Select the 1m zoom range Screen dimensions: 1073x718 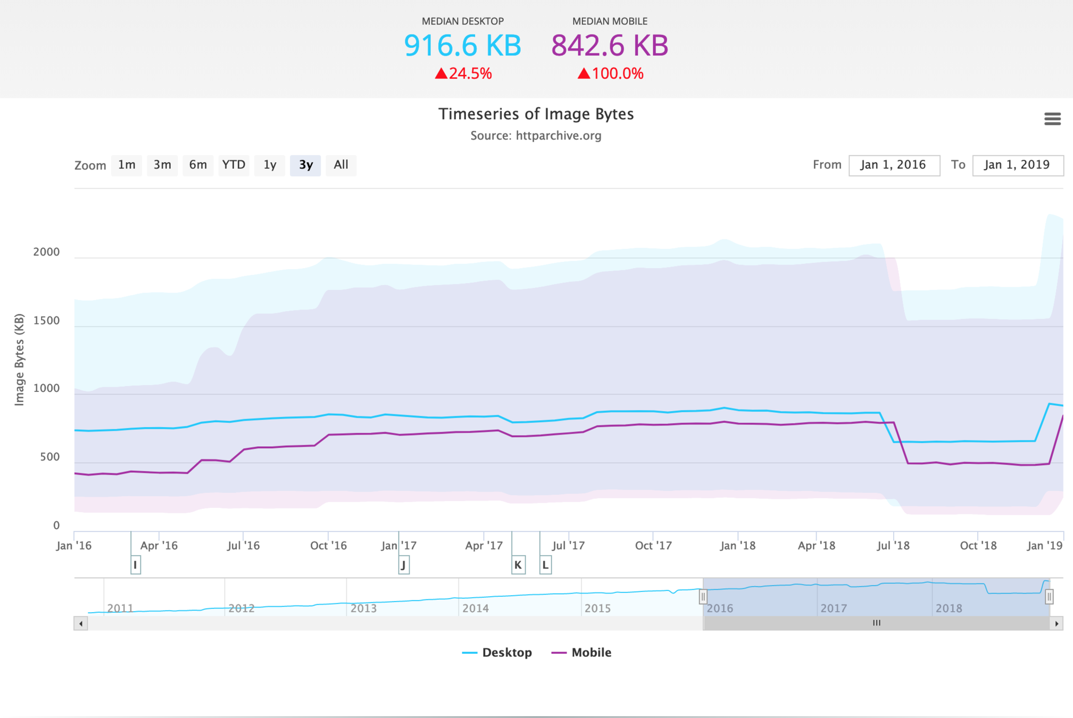coord(127,165)
